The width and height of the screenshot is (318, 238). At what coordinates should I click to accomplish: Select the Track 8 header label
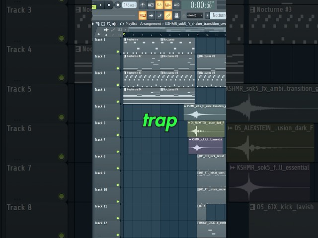(100, 156)
